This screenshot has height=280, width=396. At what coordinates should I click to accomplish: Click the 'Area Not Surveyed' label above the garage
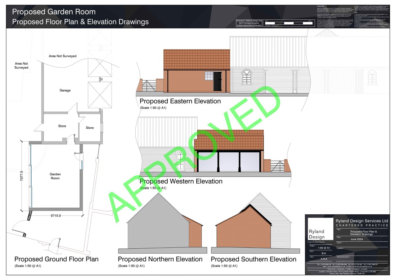[x=62, y=56]
